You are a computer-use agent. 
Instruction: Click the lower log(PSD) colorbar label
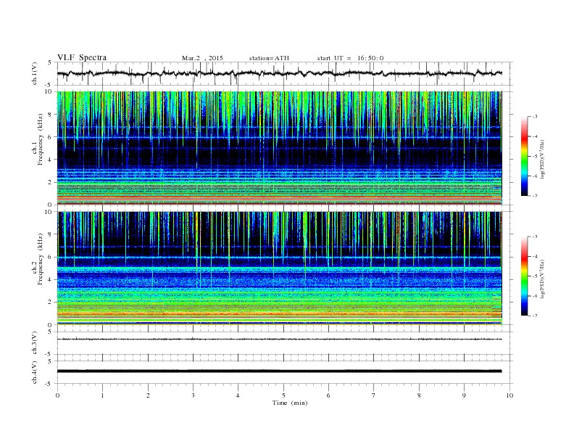tap(543, 279)
